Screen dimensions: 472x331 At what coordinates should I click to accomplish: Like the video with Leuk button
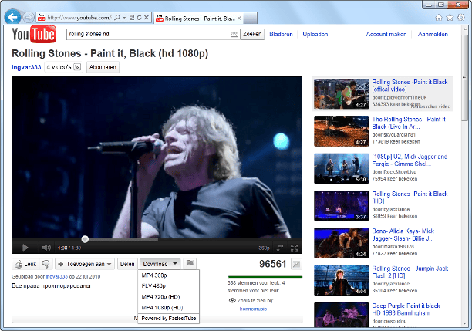(x=25, y=264)
